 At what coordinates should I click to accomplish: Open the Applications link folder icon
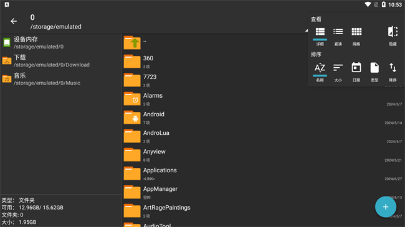coord(132,174)
